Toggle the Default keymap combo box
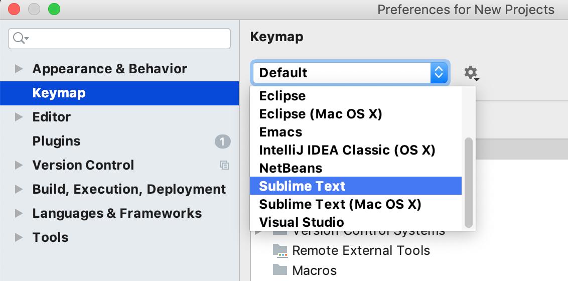Viewport: 568px width, 281px height. (x=350, y=73)
